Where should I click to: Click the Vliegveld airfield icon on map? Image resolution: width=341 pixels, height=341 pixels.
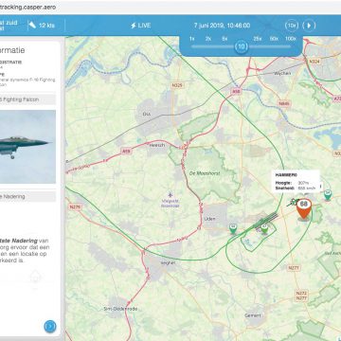pos(170,195)
